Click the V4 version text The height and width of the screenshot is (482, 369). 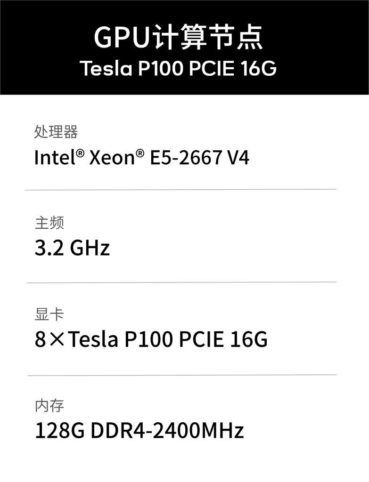coord(238,158)
